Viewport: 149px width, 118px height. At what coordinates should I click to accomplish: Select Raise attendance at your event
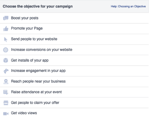pos(74,92)
